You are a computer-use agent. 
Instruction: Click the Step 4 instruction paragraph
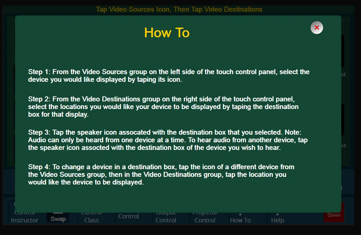click(161, 174)
